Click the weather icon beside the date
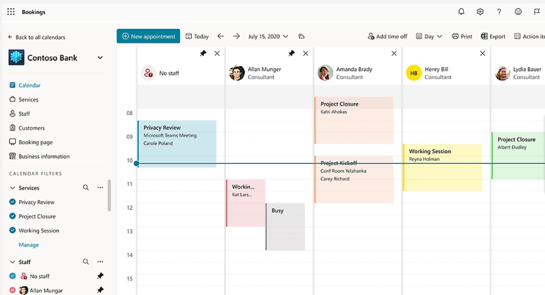Image resolution: width=545 pixels, height=295 pixels. [x=301, y=36]
